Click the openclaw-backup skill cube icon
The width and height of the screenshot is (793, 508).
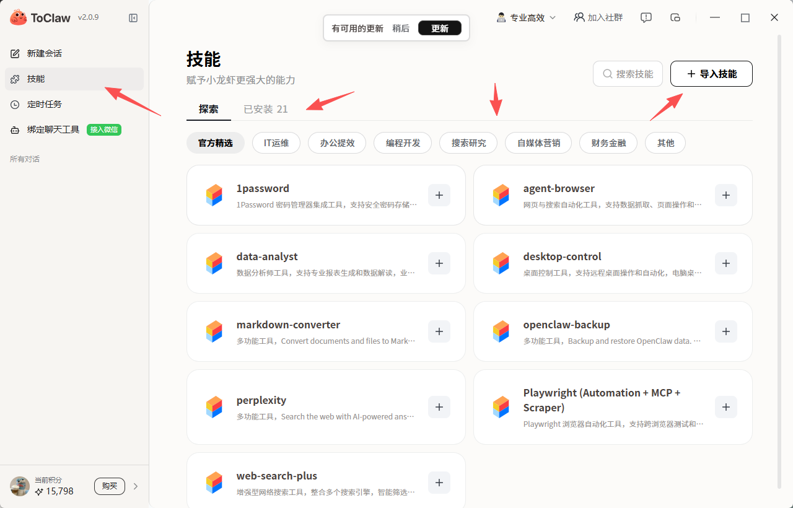pos(501,331)
